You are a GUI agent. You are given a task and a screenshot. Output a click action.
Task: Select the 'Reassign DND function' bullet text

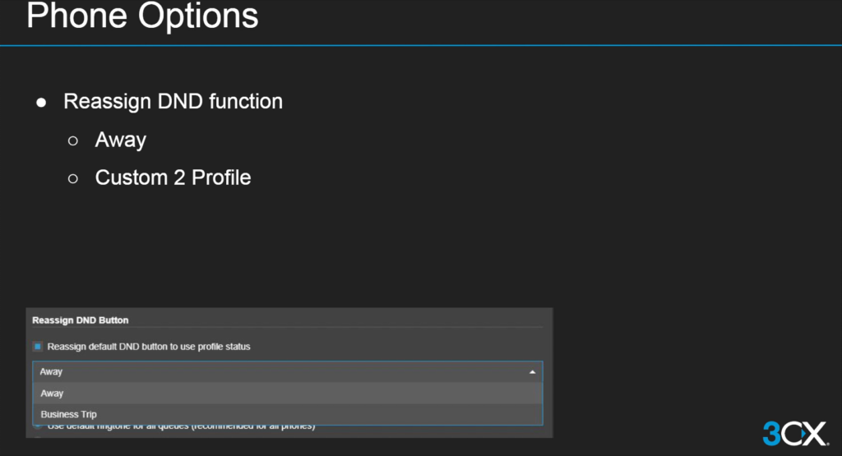tap(173, 102)
